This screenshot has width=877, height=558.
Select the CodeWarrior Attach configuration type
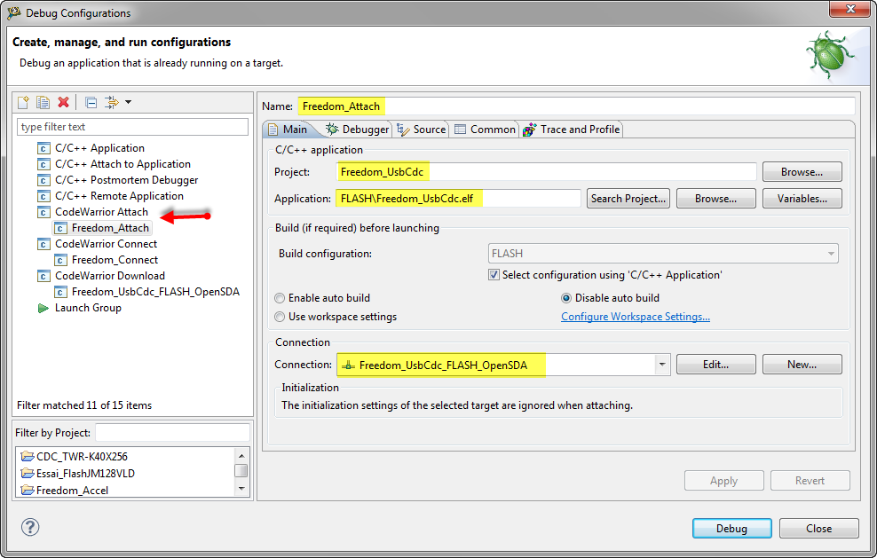pyautogui.click(x=104, y=211)
